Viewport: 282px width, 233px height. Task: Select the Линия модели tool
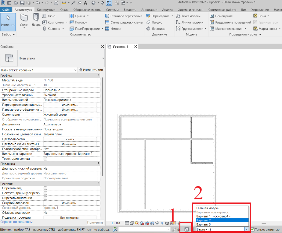tap(190, 22)
